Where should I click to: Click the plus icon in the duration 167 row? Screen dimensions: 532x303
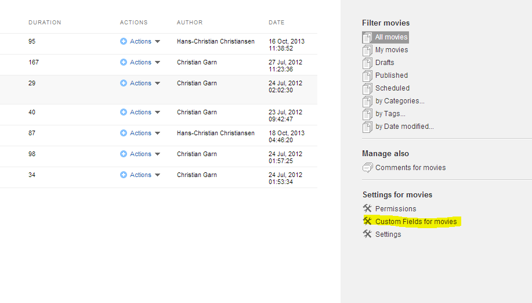click(124, 63)
